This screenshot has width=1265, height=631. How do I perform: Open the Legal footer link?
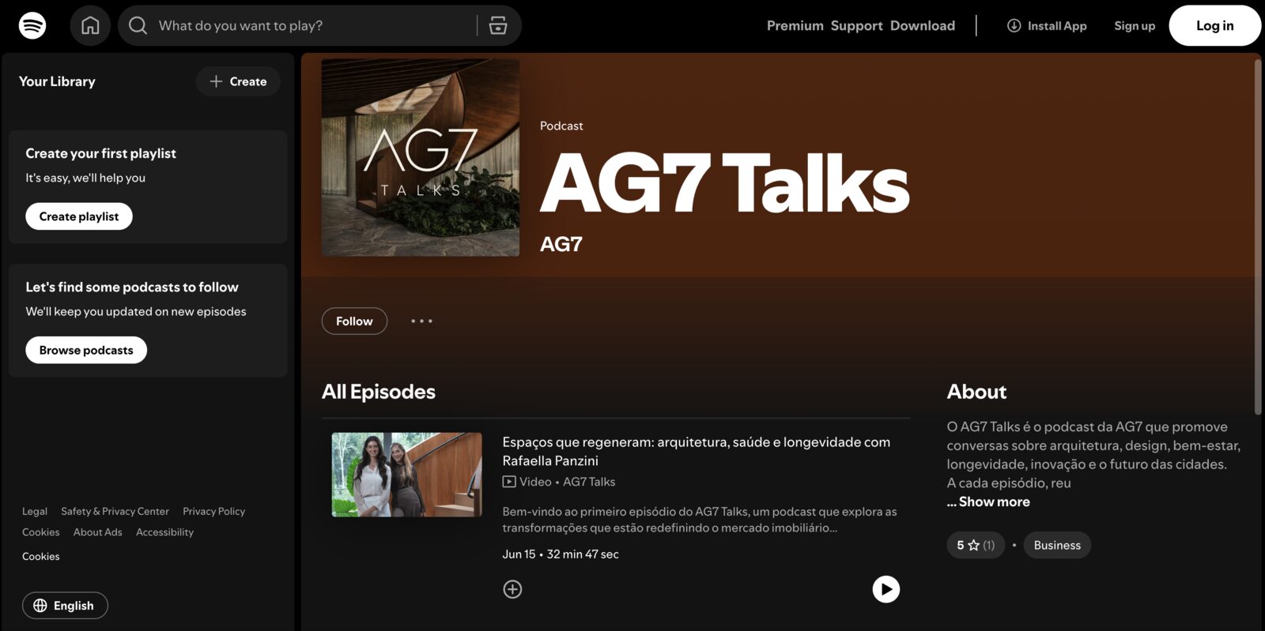(35, 511)
